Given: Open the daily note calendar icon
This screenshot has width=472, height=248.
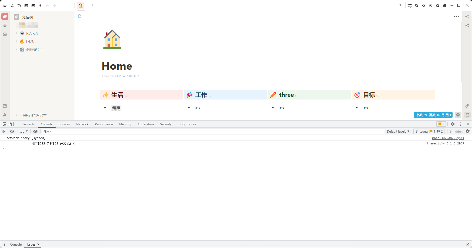Looking at the screenshot, I should click(26, 6).
